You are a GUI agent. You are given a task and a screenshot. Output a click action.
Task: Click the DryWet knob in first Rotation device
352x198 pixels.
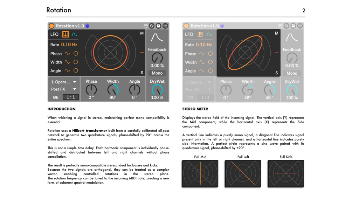157,90
